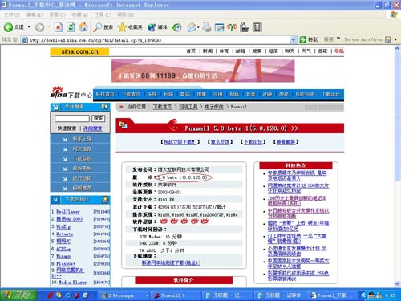Click the first blue sidebar arrow item
Viewport: 401px width, 301px height.
click(x=80, y=139)
